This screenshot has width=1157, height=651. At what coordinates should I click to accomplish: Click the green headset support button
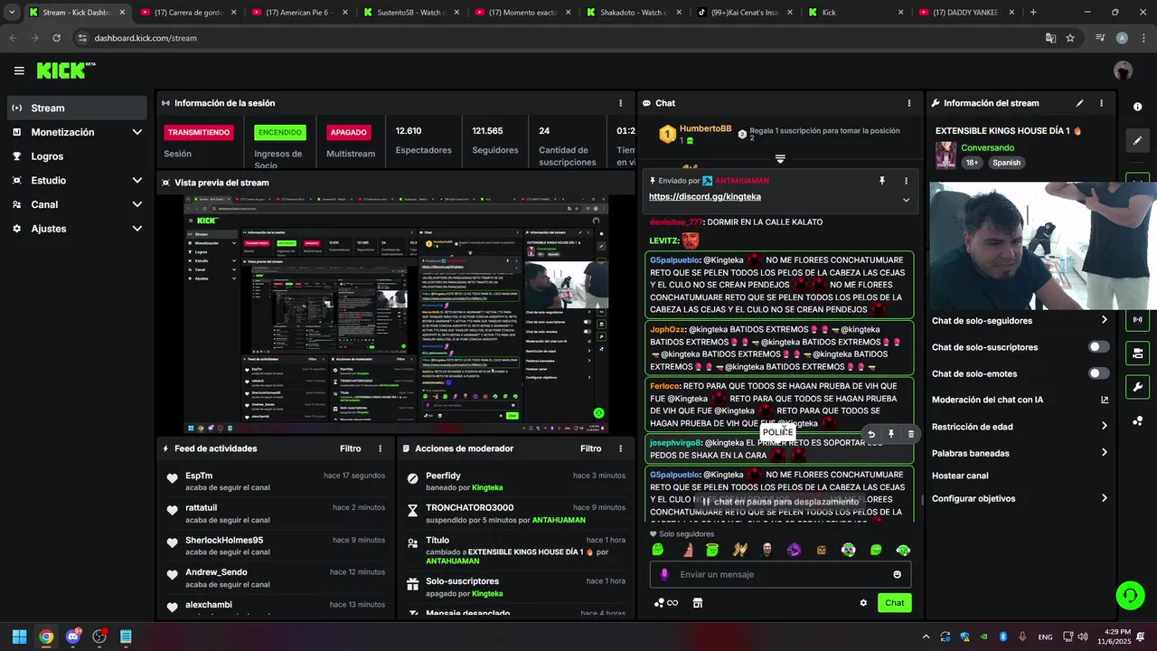tap(1130, 595)
